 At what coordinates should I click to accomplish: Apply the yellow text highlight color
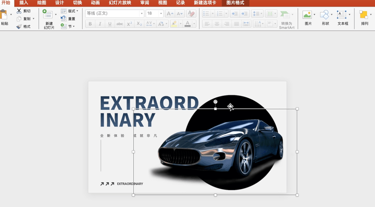[174, 24]
